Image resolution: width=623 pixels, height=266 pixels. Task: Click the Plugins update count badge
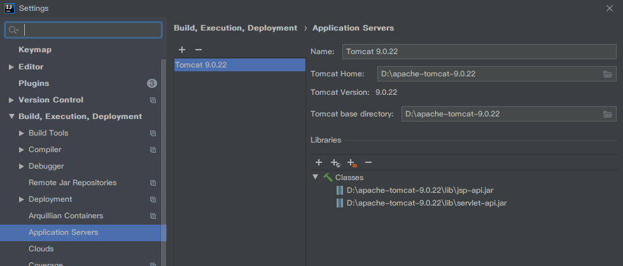click(152, 83)
